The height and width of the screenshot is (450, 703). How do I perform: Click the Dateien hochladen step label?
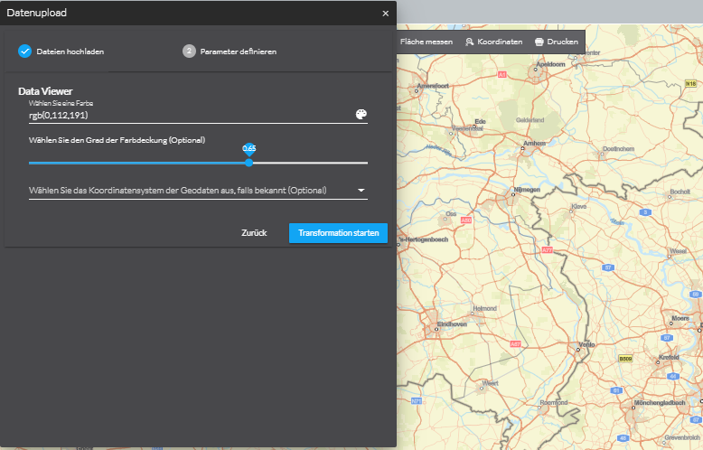coord(70,52)
